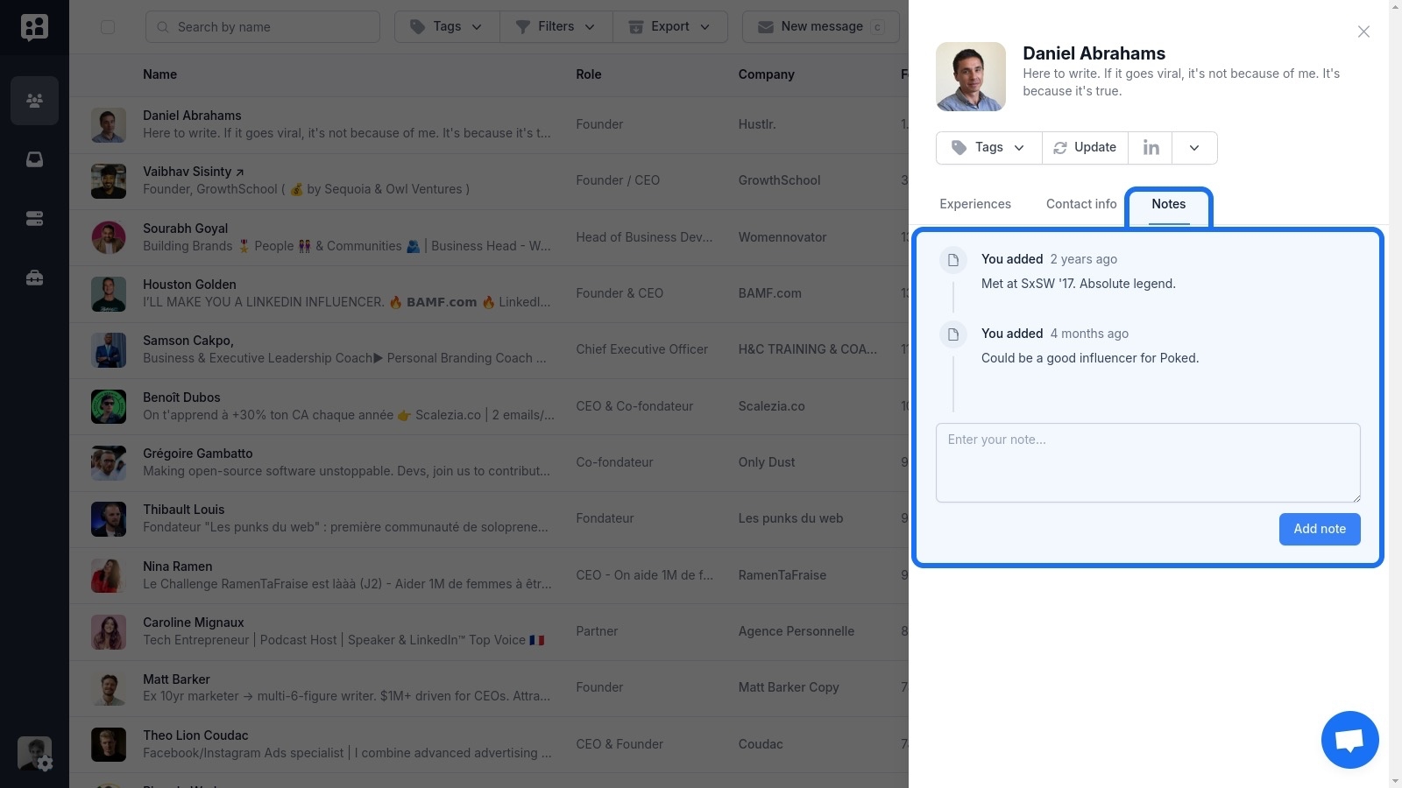Screen dimensions: 1402x788
Task: Click the Scalezia.co company cell
Action: (x=771, y=406)
